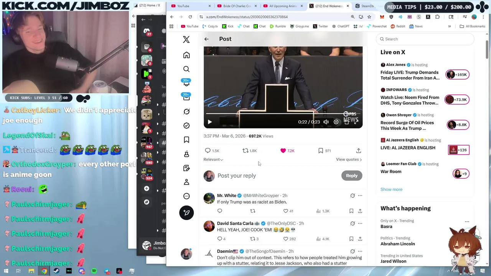The image size is (491, 276).
Task: Open Show more under Live on X
Action: 391,189
